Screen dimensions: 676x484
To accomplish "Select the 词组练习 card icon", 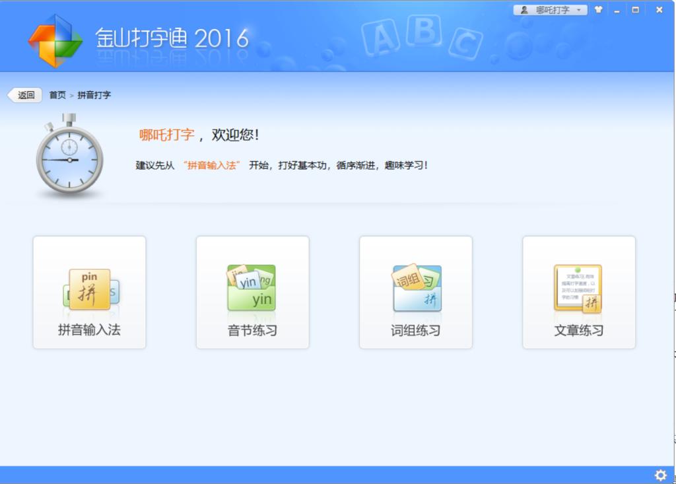I will click(416, 288).
